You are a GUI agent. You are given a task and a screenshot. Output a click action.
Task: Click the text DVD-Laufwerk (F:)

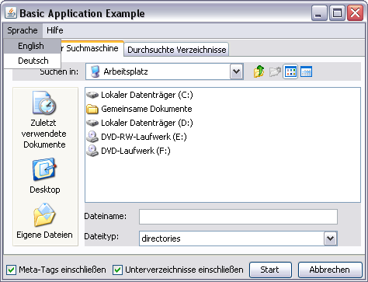click(136, 151)
